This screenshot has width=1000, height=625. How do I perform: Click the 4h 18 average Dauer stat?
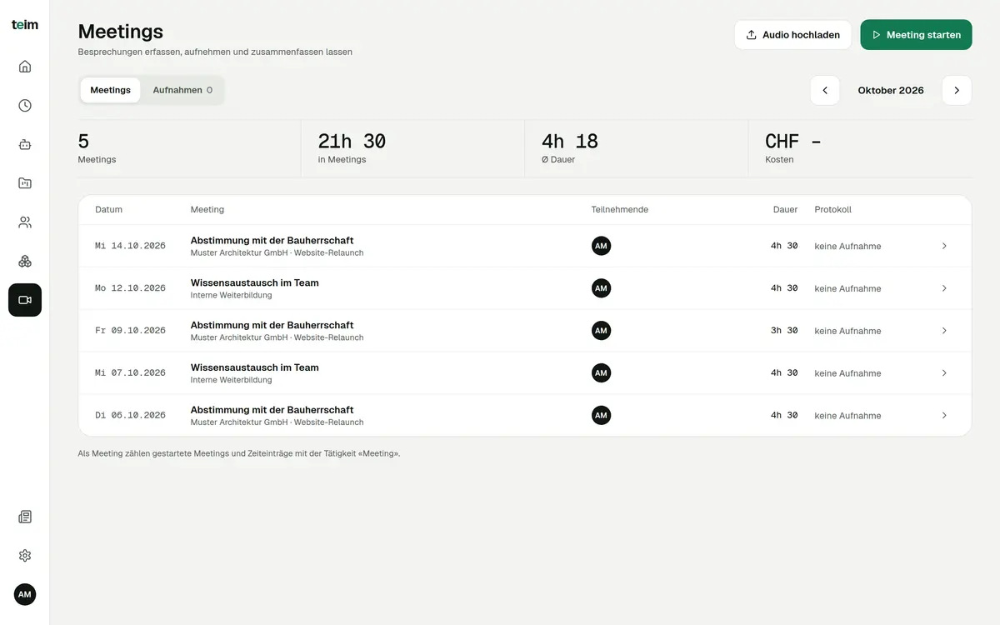tap(570, 147)
